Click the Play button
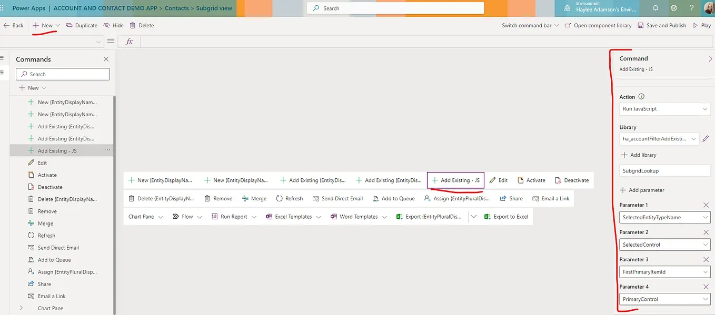This screenshot has height=315, width=715. point(702,25)
